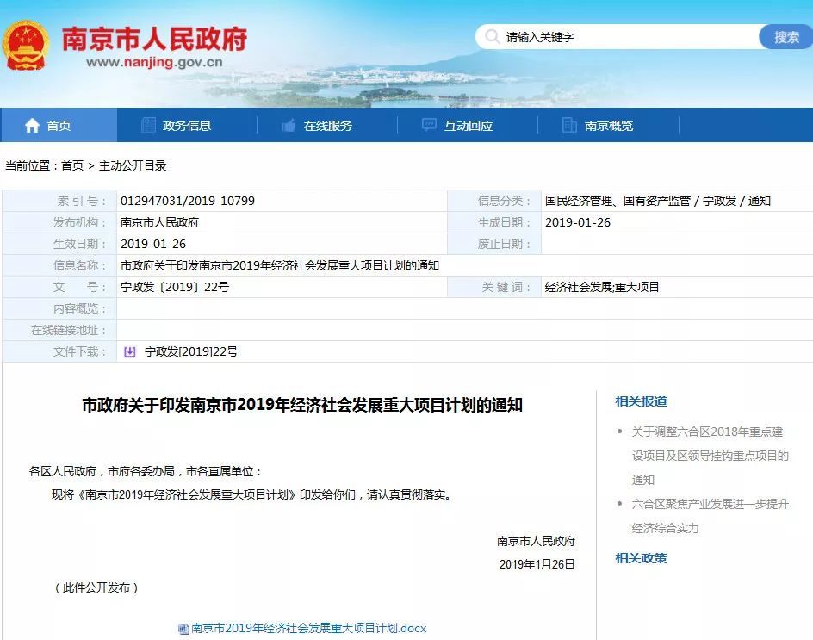This screenshot has width=813, height=640.
Task: Click the 搜索 search button
Action: tap(786, 37)
